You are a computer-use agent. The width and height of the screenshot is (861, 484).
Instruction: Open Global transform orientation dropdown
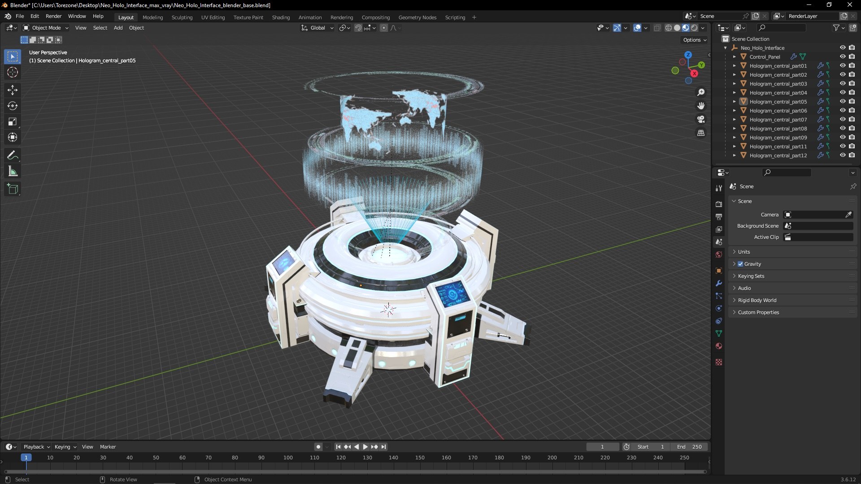pos(317,28)
